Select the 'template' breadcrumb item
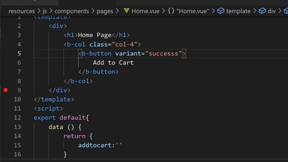This screenshot has width=288, height=162. click(x=238, y=11)
